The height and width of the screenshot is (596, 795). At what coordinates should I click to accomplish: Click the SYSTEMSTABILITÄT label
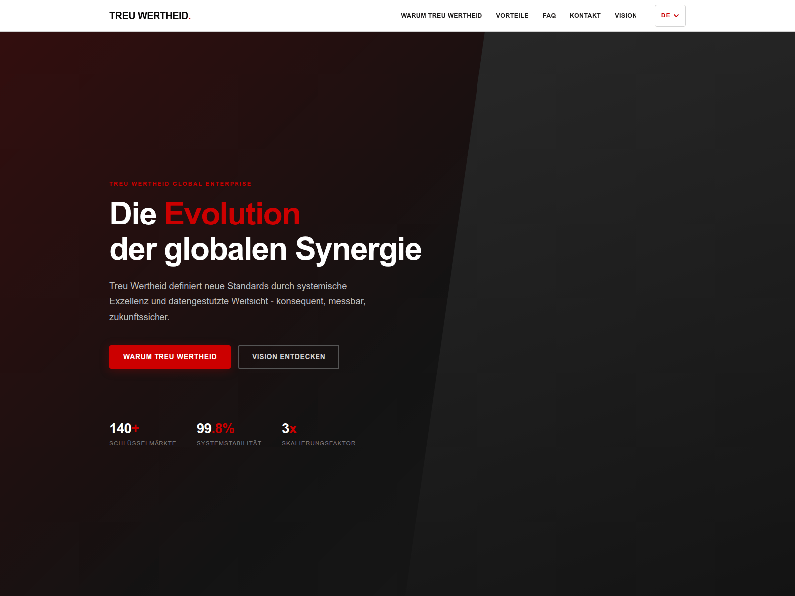[229, 443]
